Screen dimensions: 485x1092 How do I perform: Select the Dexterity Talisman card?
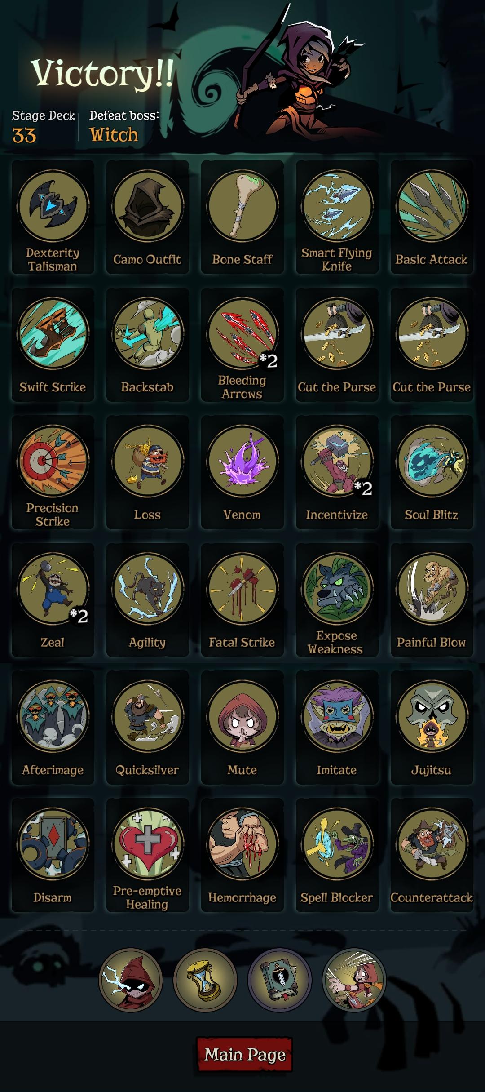click(x=53, y=217)
